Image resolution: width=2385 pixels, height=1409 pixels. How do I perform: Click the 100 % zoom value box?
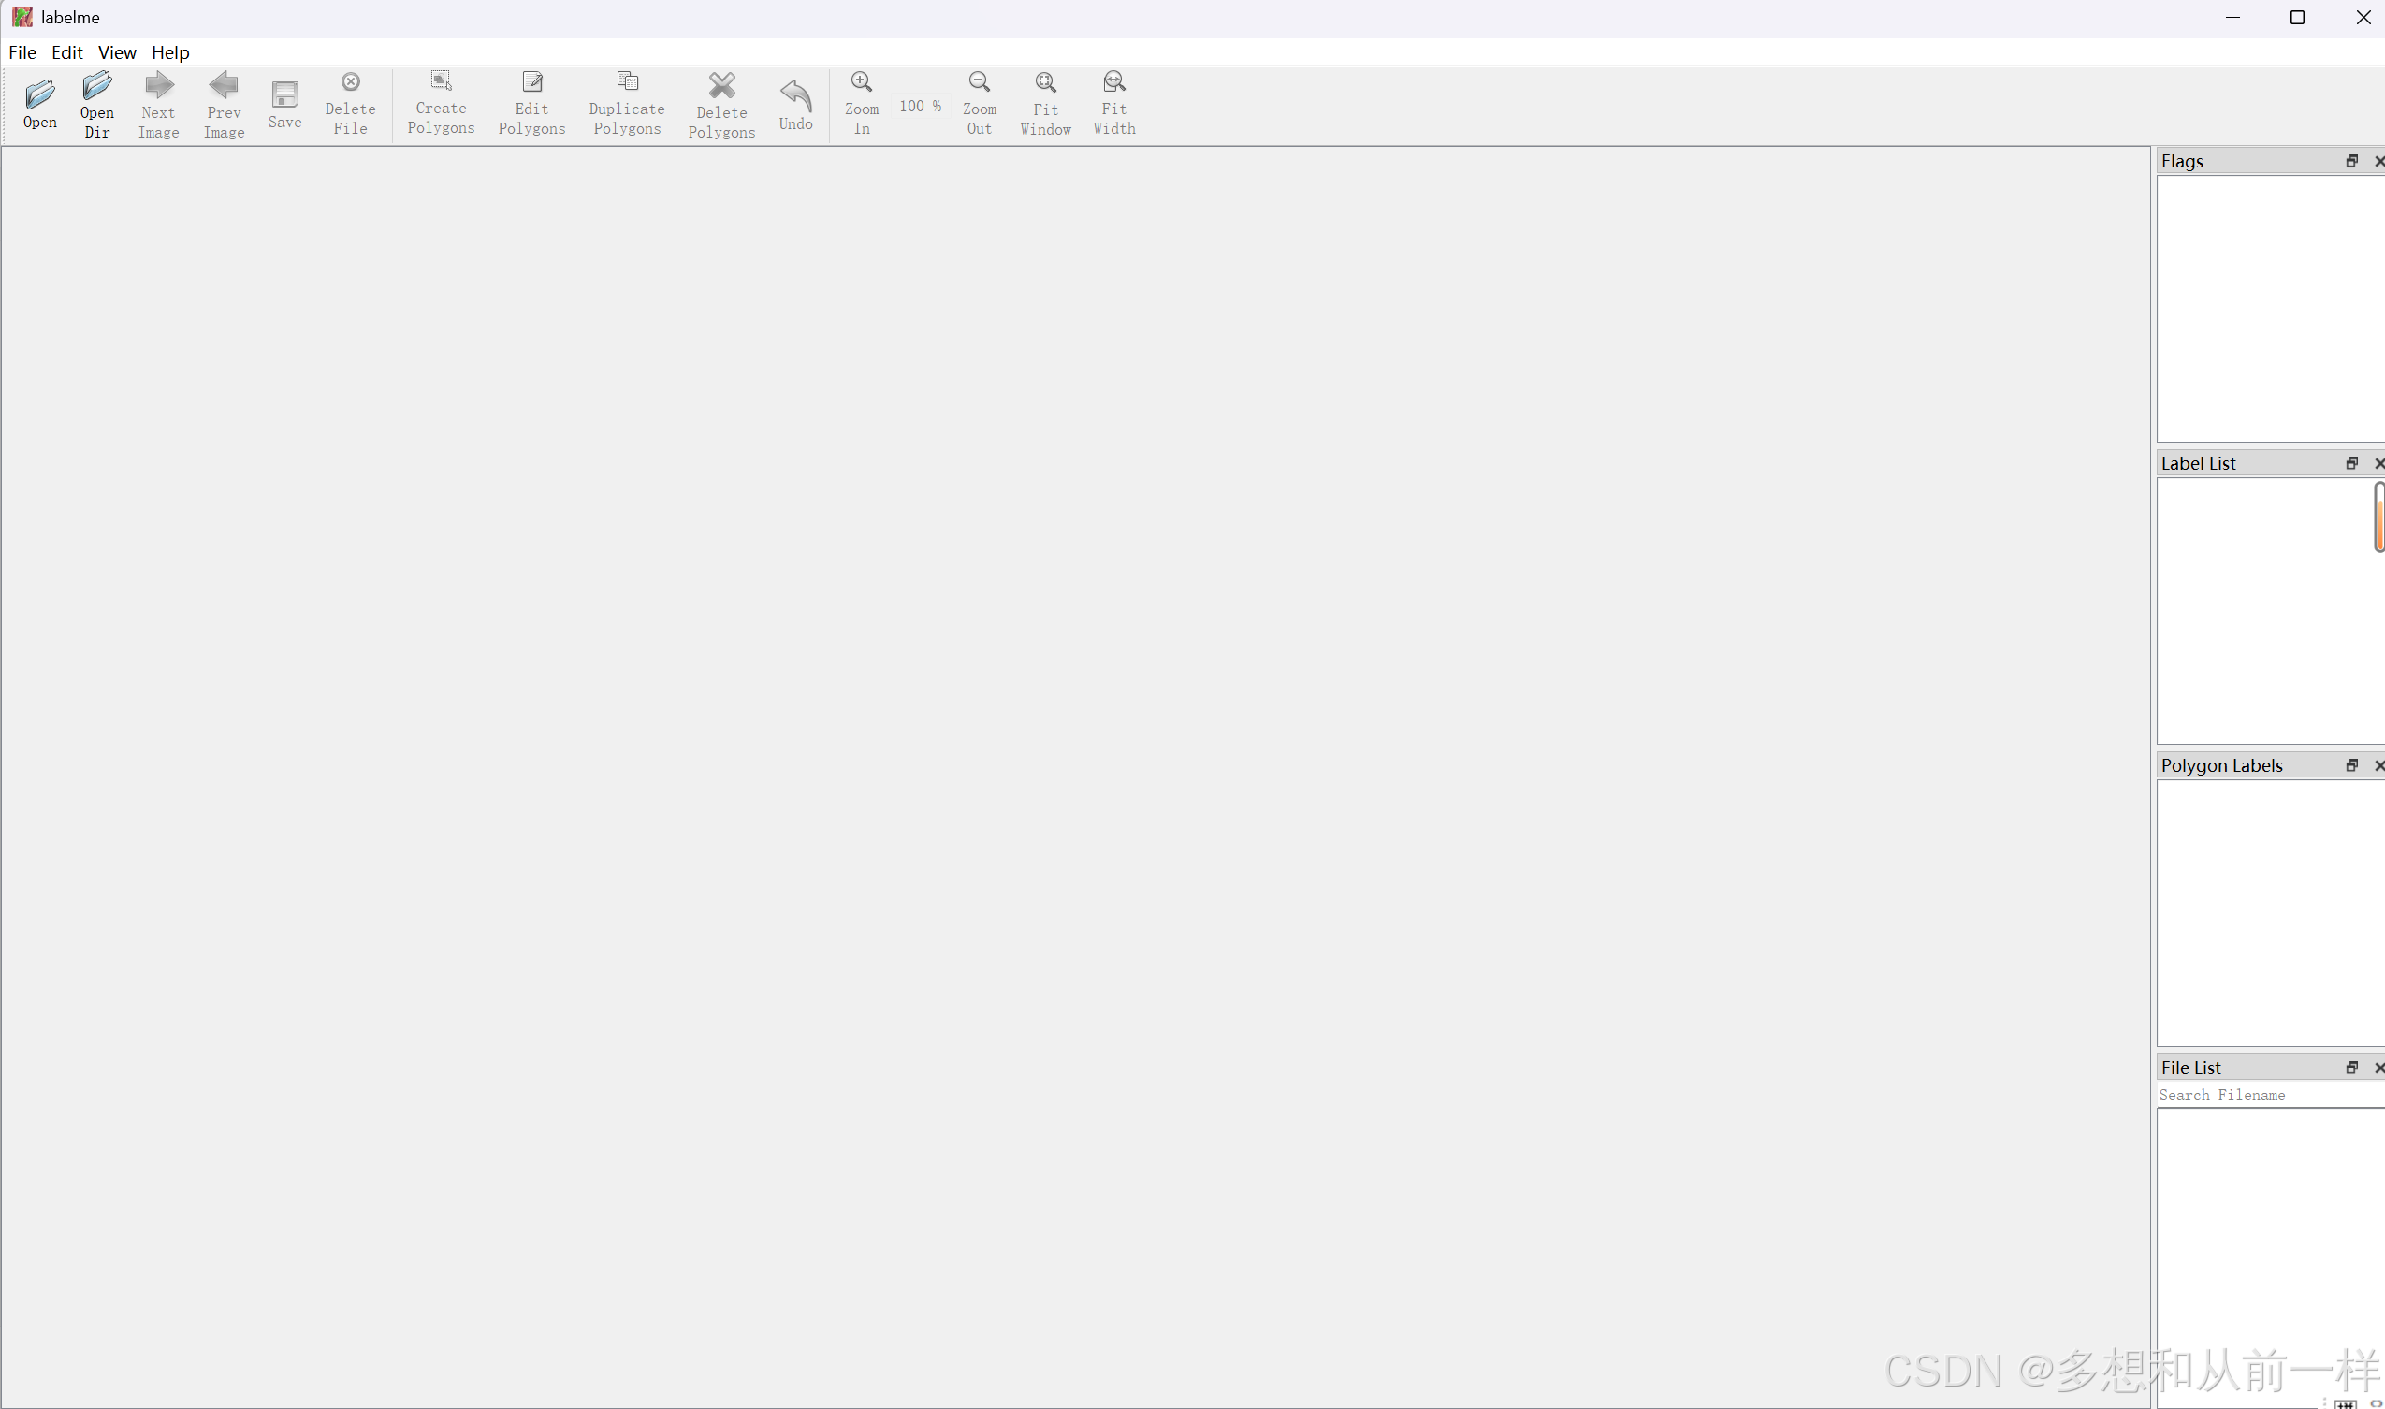tap(919, 107)
